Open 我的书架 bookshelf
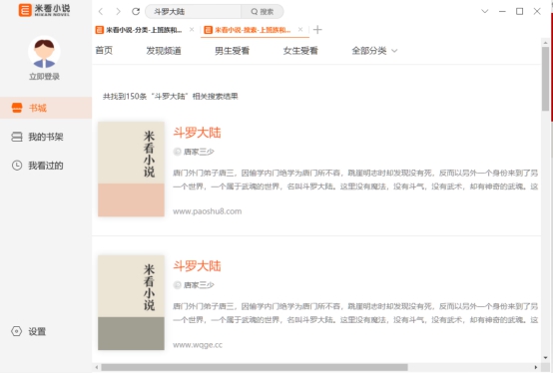The height and width of the screenshot is (374, 553). (x=46, y=137)
